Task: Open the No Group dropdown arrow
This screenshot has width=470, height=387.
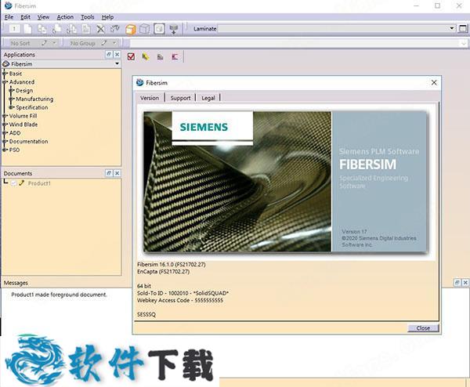Action: click(114, 43)
